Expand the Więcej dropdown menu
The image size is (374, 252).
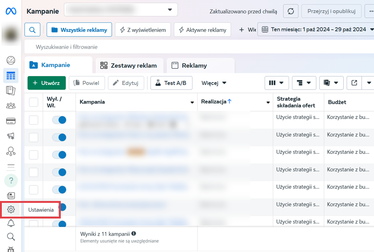tap(214, 83)
